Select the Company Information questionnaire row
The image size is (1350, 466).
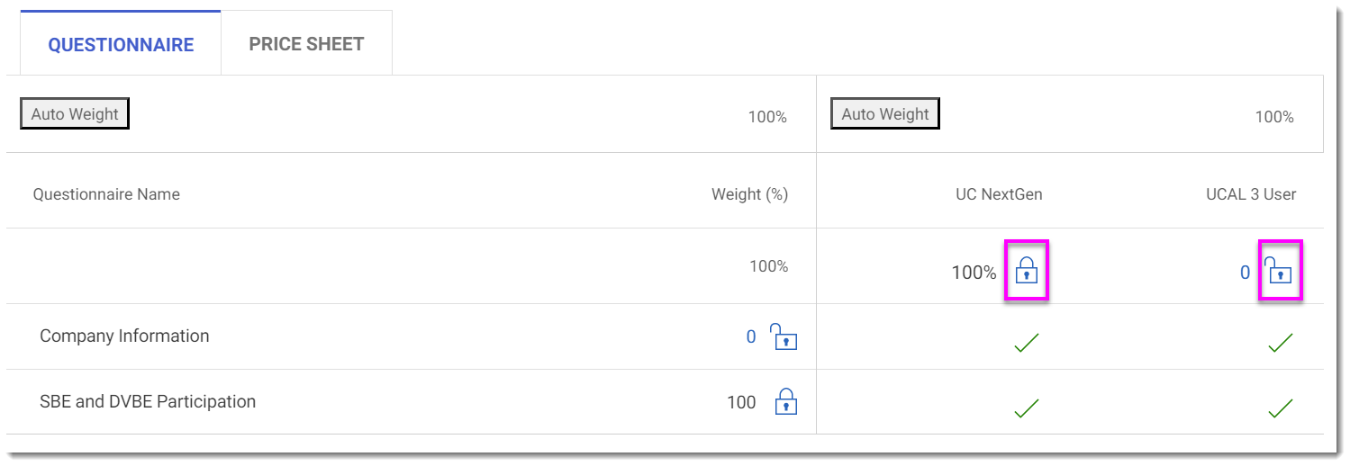click(x=124, y=336)
